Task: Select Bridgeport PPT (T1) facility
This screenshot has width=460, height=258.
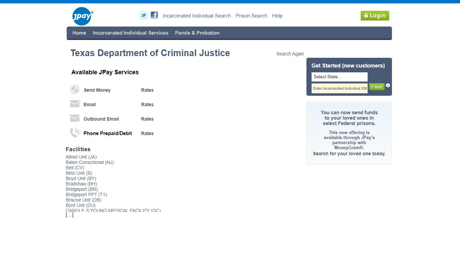Action: [86, 195]
